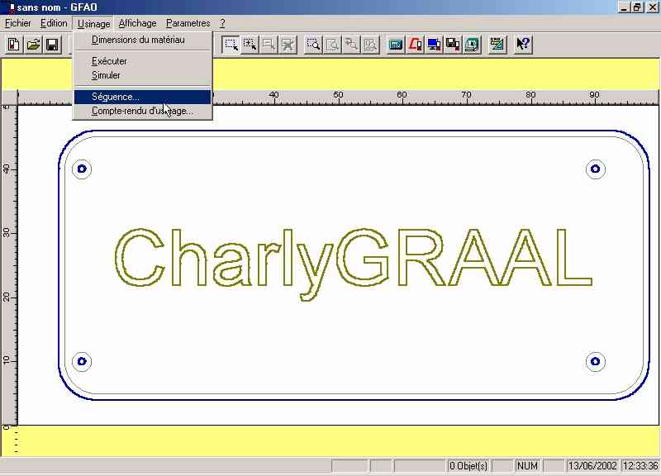
Task: Click the CNC ruler and triangle icon
Action: point(497,45)
